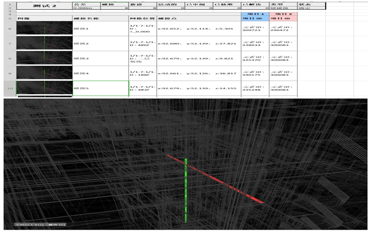
Task: Select element ID 325370 cell
Action: pos(256,59)
